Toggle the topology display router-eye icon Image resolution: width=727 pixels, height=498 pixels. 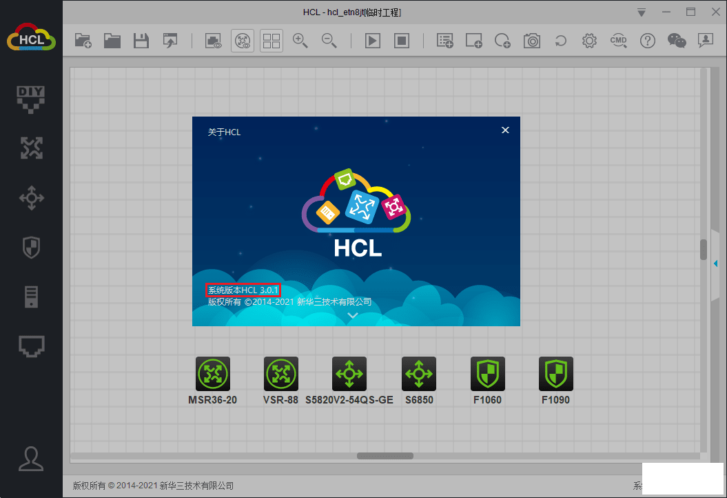coord(243,41)
